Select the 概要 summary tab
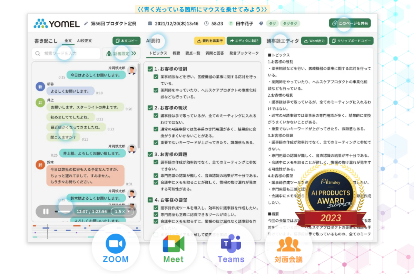Image resolution: width=414 pixels, height=274 pixels. (x=176, y=53)
